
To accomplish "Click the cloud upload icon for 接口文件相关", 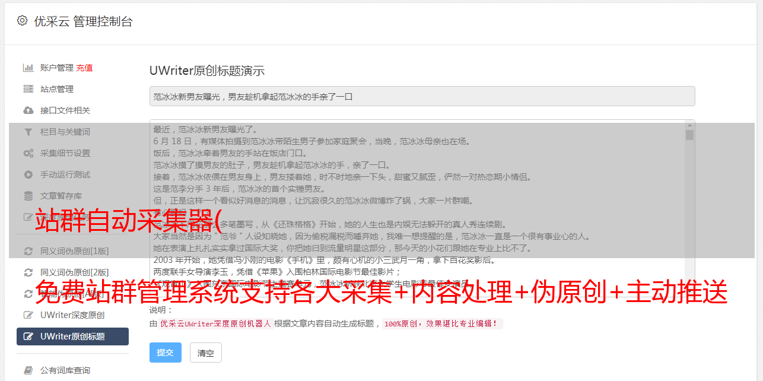I will (x=28, y=110).
